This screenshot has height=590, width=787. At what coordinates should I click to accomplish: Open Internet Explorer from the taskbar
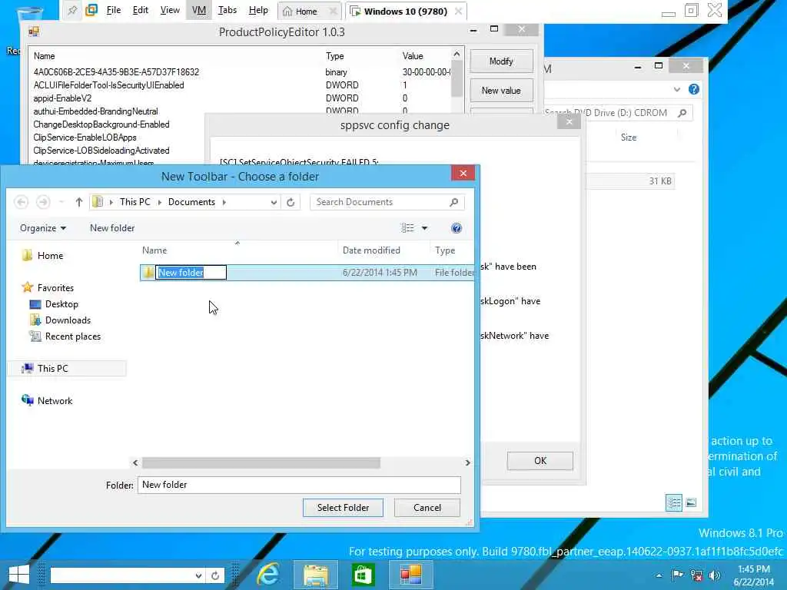coord(268,575)
